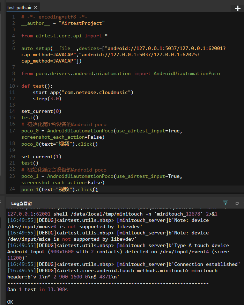Click '/dev/input/mice is not supported' log text

tap(72, 239)
